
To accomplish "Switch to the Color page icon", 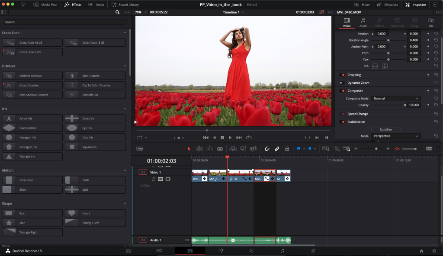I will click(251, 251).
